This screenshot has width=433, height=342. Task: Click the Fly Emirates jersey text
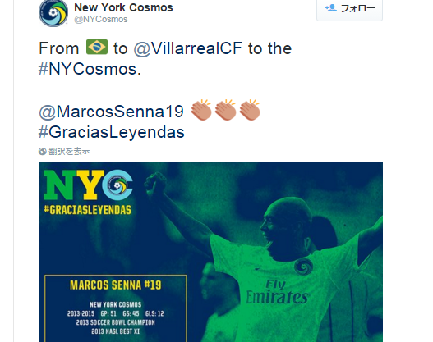click(277, 293)
